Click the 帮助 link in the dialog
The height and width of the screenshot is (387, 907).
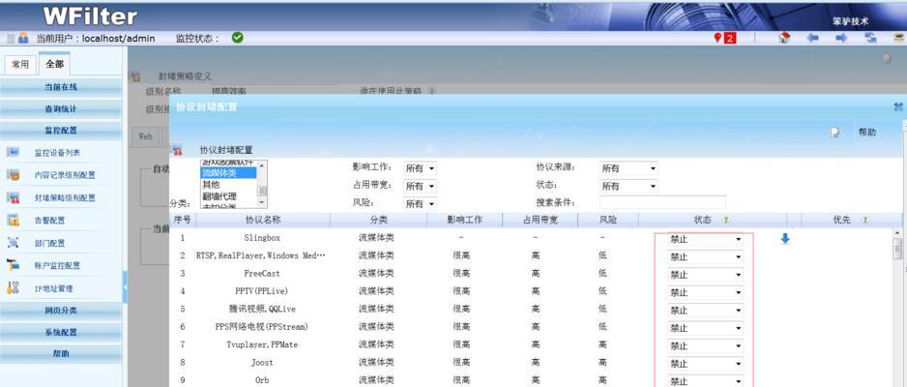point(867,133)
